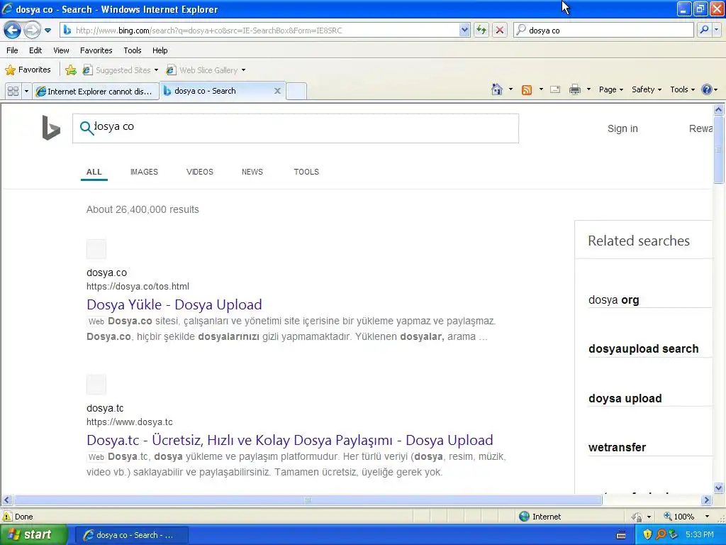Go back with the Back arrow button
The width and height of the screenshot is (726, 545).
[x=12, y=31]
